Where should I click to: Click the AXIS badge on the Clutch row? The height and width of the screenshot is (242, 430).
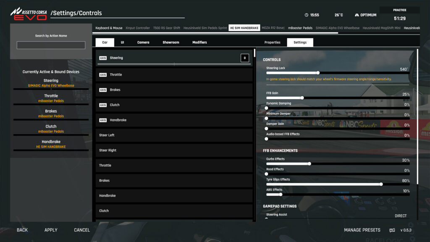click(x=103, y=105)
